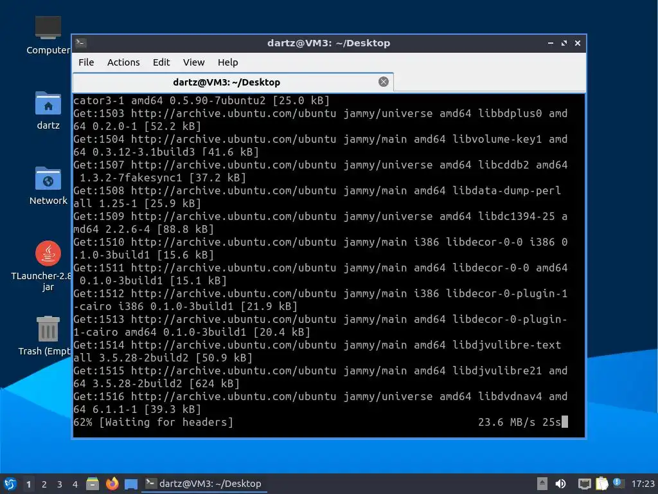Launch Firefox from the panel
The image size is (658, 494).
tap(112, 484)
